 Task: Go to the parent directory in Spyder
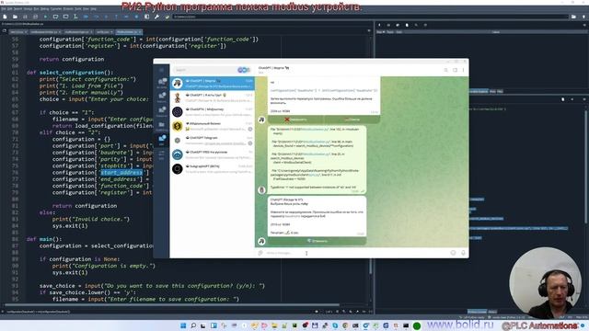point(583,17)
